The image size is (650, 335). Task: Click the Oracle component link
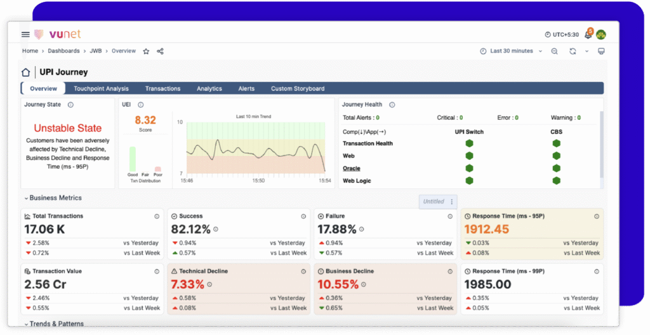(x=351, y=168)
